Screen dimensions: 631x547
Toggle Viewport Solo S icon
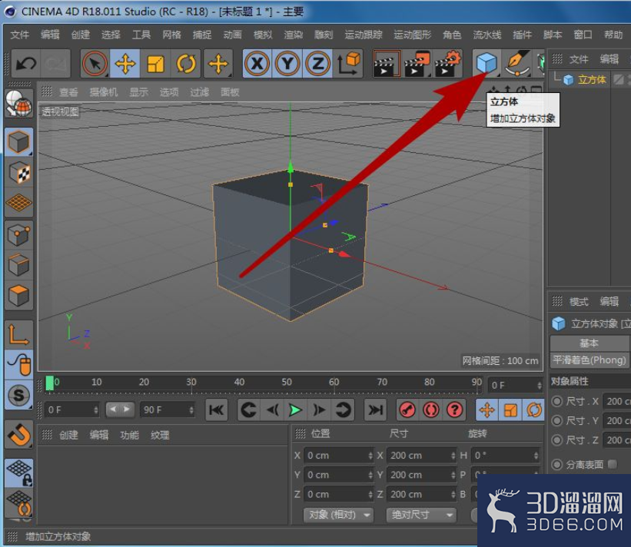coord(18,396)
